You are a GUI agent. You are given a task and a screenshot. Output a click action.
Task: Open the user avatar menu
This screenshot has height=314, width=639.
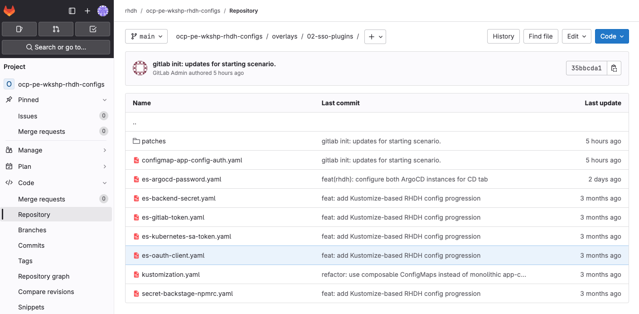tap(103, 11)
